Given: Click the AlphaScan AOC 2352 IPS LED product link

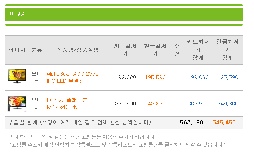Looking at the screenshot, I should point(73,77).
